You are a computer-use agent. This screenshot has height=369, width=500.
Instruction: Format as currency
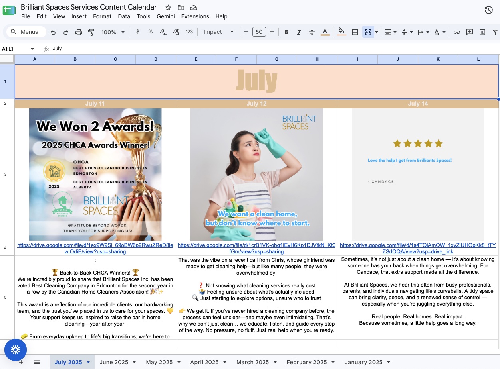pyautogui.click(x=138, y=32)
